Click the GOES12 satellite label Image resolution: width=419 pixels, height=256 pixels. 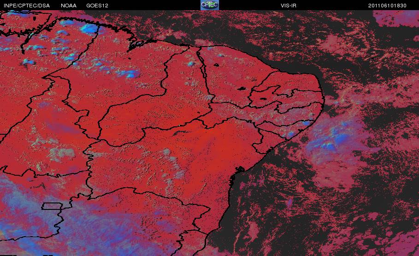(97, 6)
